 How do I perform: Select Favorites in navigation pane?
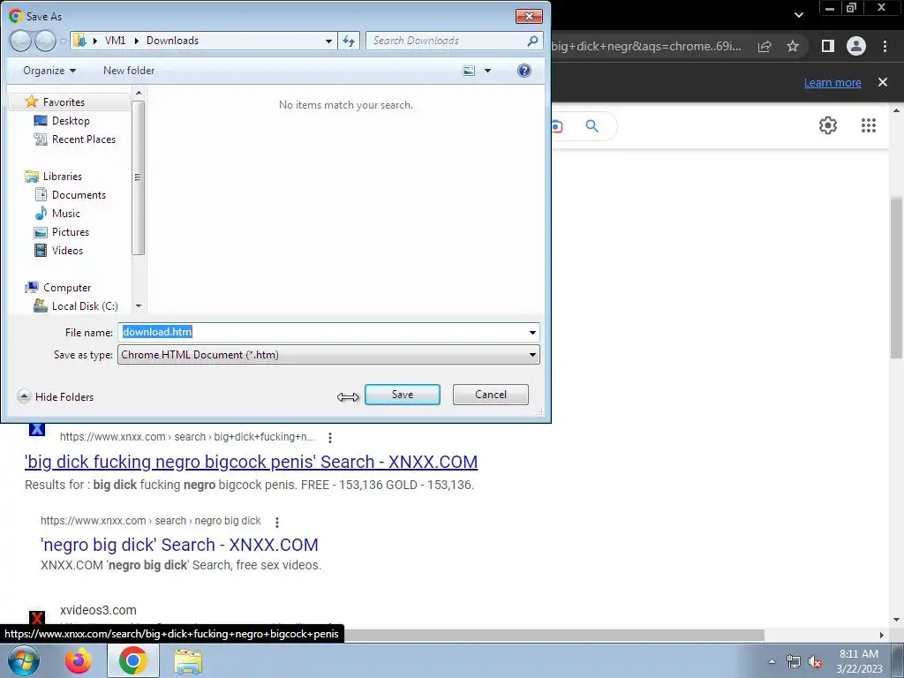click(64, 102)
